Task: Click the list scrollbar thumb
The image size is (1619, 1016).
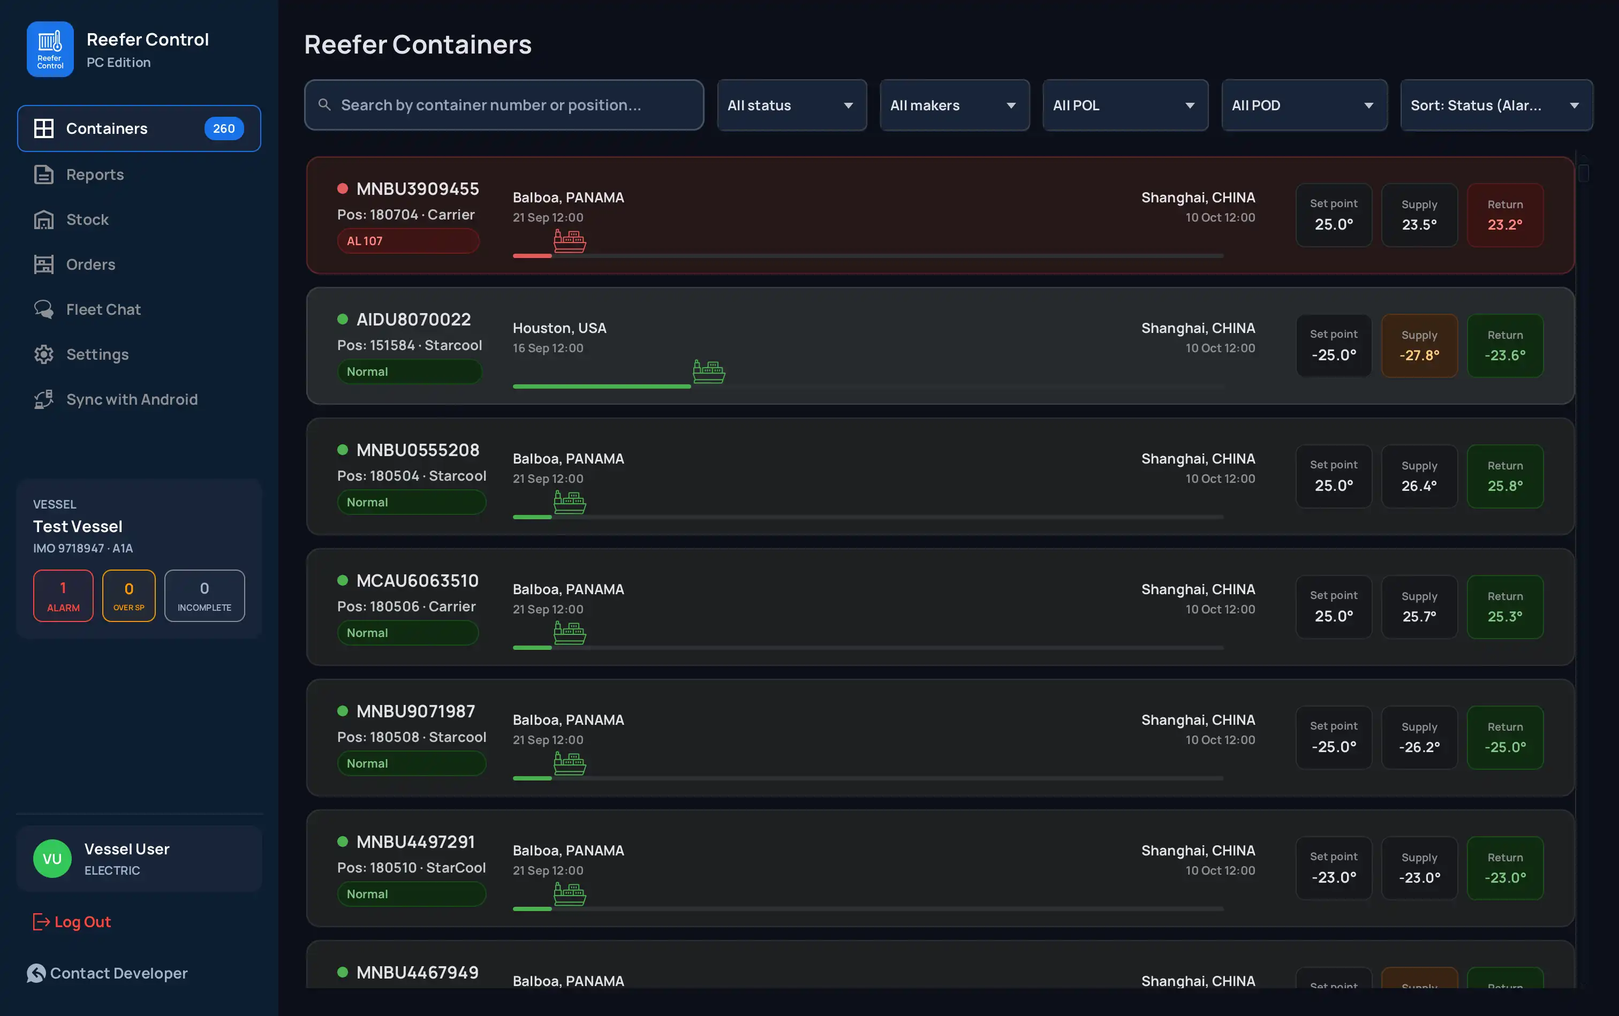Action: coord(1583,173)
